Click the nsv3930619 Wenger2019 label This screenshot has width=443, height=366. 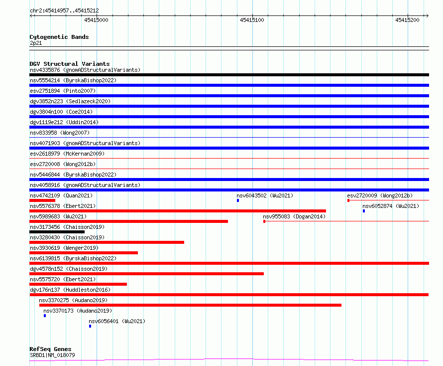tap(64, 248)
